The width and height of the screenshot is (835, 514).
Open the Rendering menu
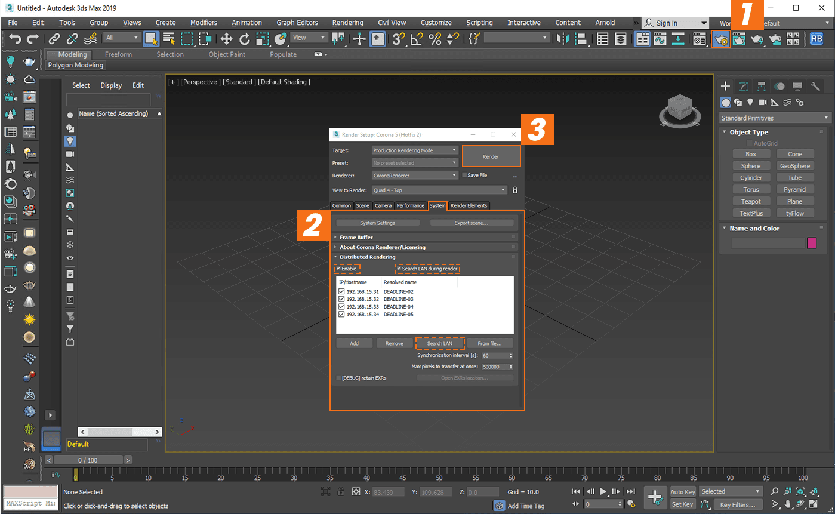(348, 23)
